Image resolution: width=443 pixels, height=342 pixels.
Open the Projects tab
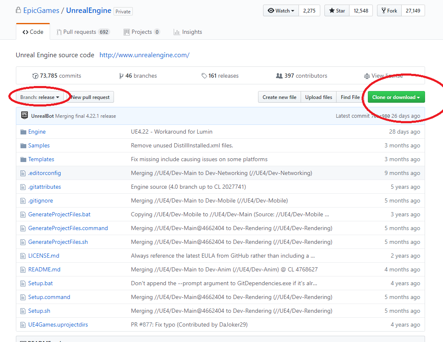pyautogui.click(x=142, y=32)
